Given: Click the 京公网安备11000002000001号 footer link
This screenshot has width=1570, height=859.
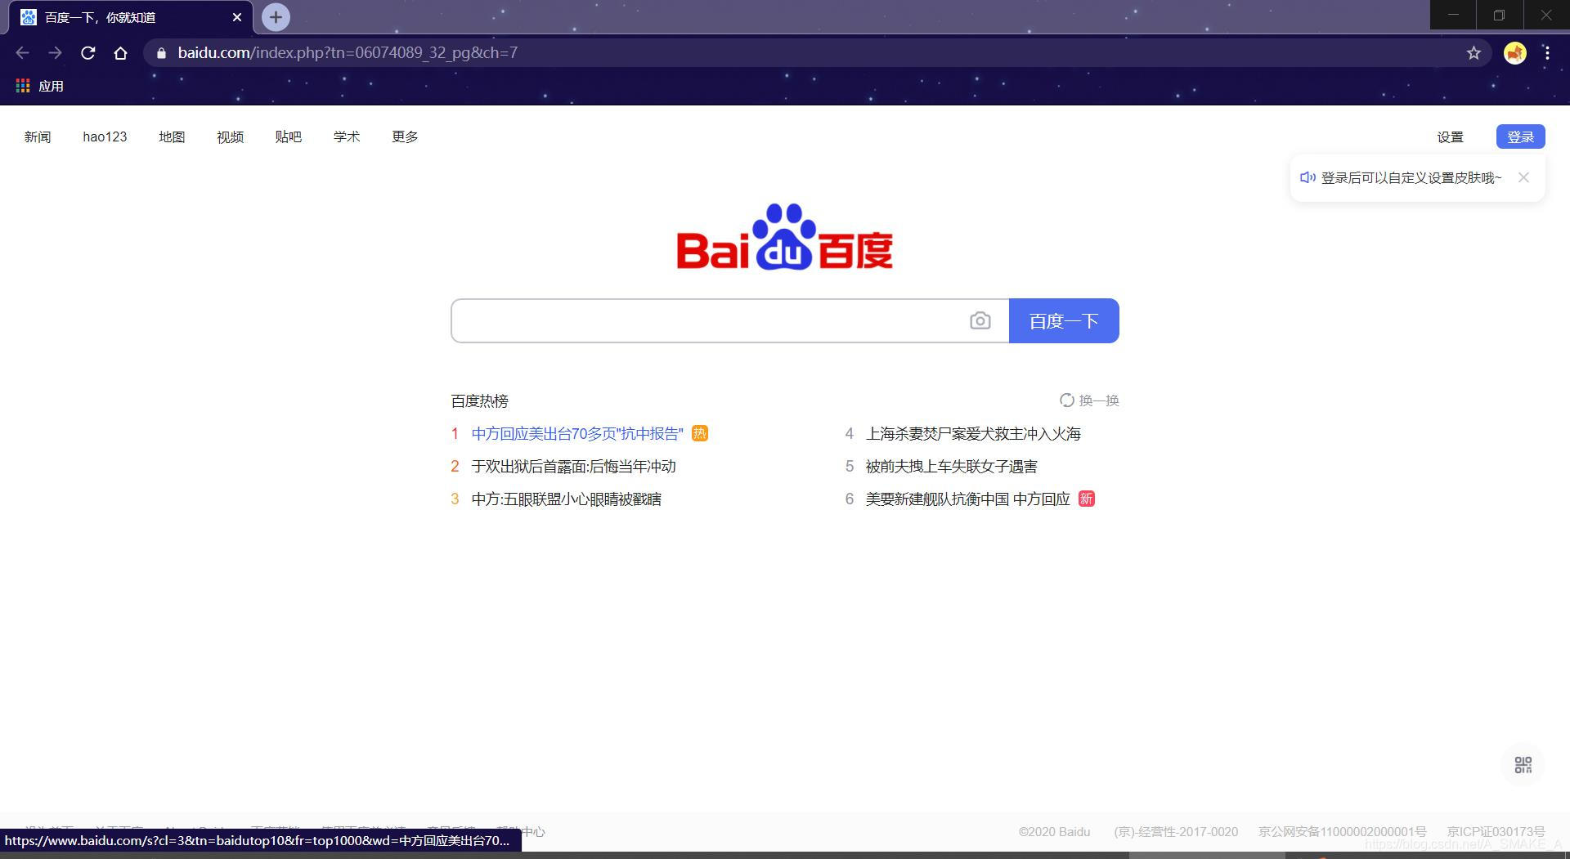Looking at the screenshot, I should (1342, 832).
